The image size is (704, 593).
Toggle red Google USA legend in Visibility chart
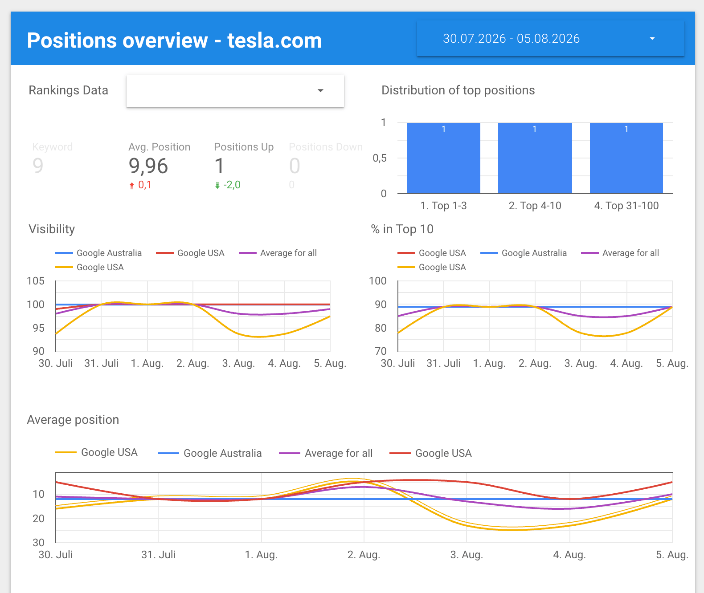click(x=190, y=253)
